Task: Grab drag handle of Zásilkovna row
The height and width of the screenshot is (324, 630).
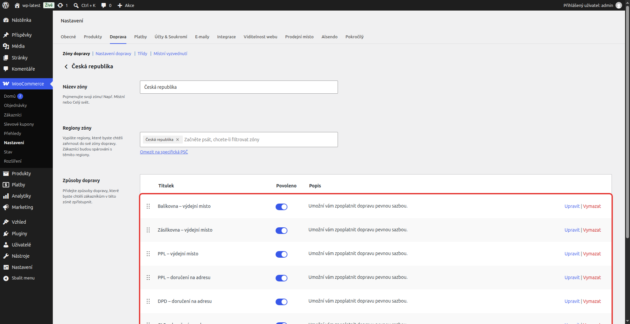Action: click(148, 230)
